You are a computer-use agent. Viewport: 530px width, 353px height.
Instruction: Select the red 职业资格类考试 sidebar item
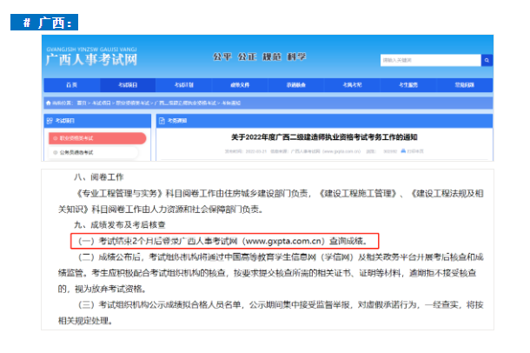97,138
